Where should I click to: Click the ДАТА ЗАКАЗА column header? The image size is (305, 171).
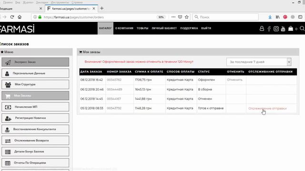pos(91,72)
